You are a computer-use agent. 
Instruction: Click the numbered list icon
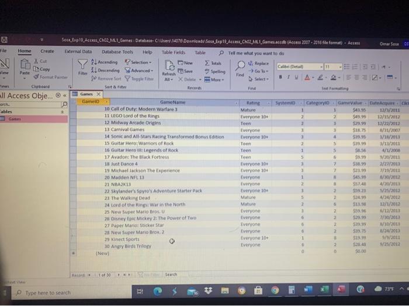coord(355,67)
